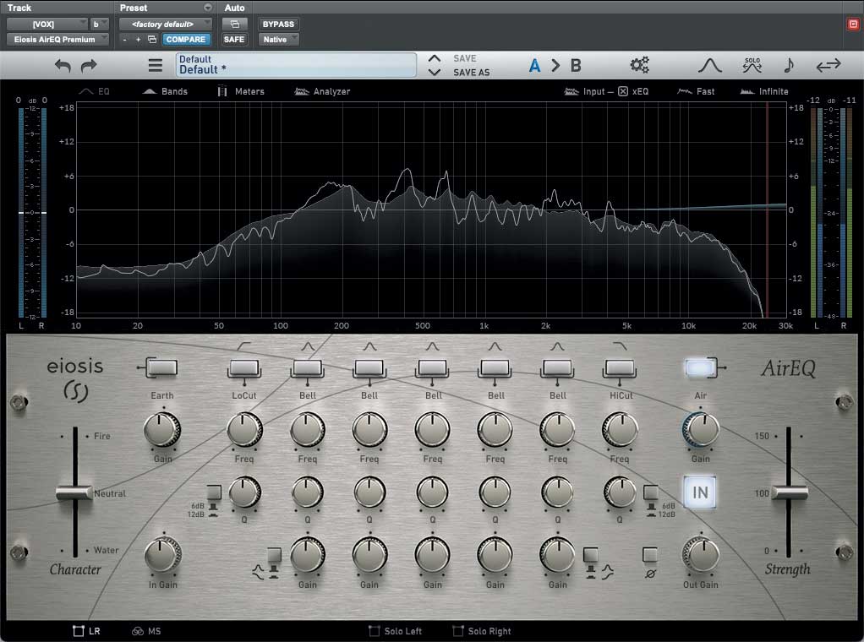864x642 pixels.
Task: Toggle the Earth band switch
Action: [162, 367]
